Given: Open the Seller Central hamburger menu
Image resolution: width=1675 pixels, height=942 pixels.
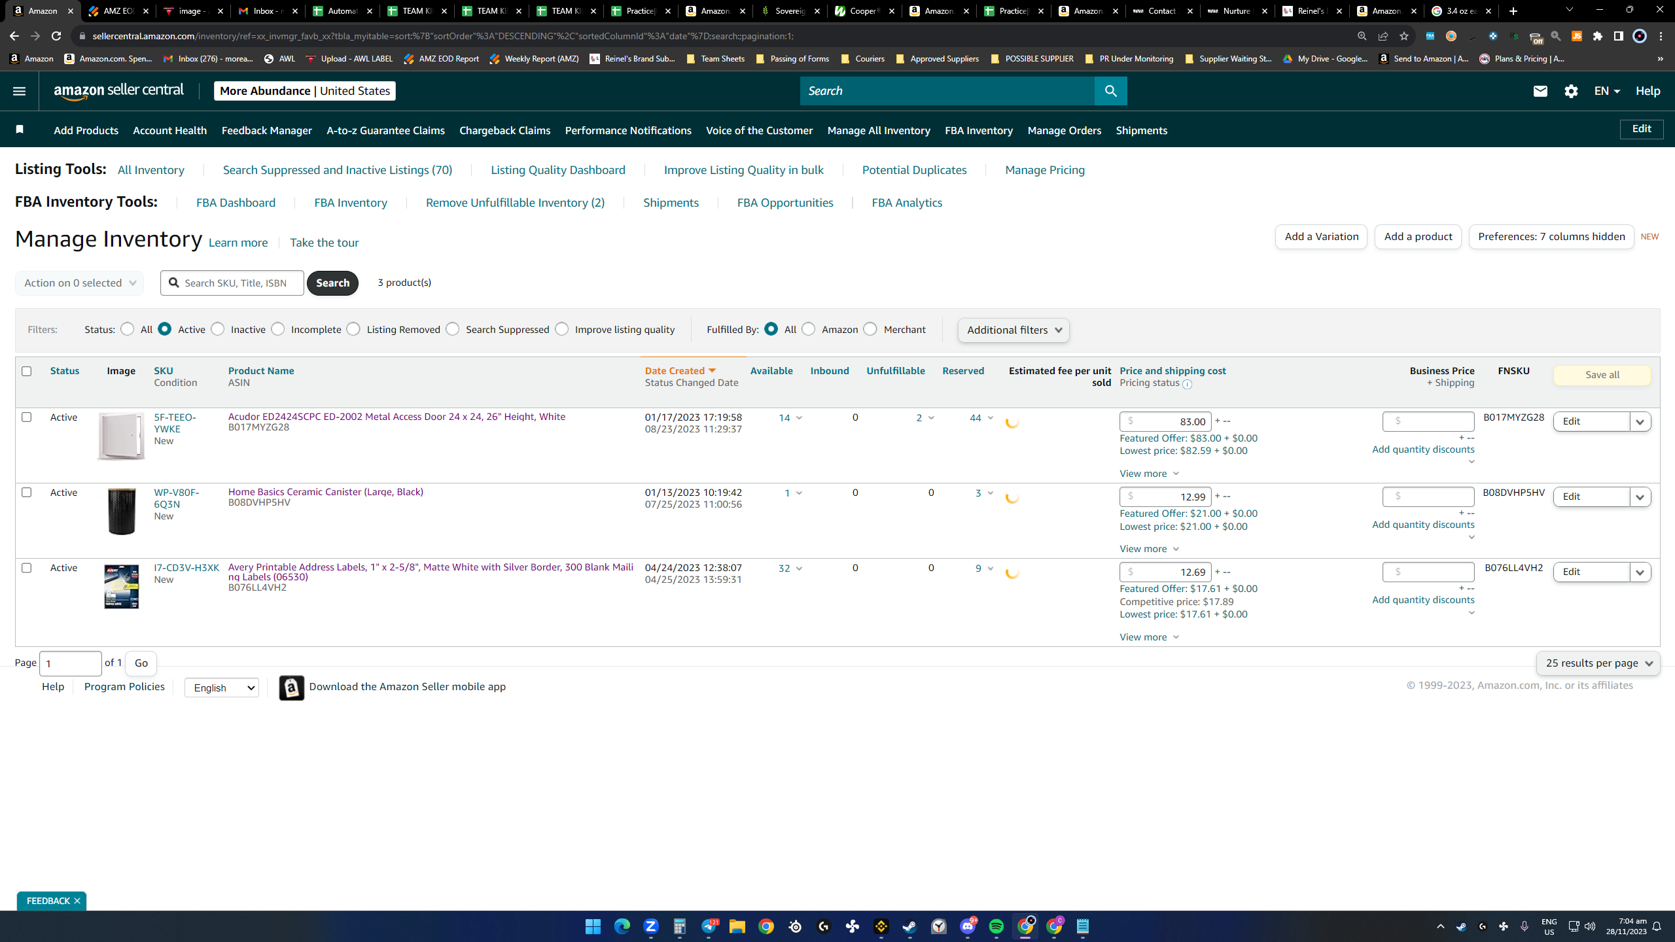Looking at the screenshot, I should (19, 91).
